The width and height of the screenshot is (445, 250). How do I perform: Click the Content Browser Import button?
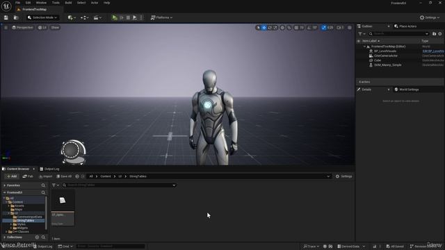45,176
